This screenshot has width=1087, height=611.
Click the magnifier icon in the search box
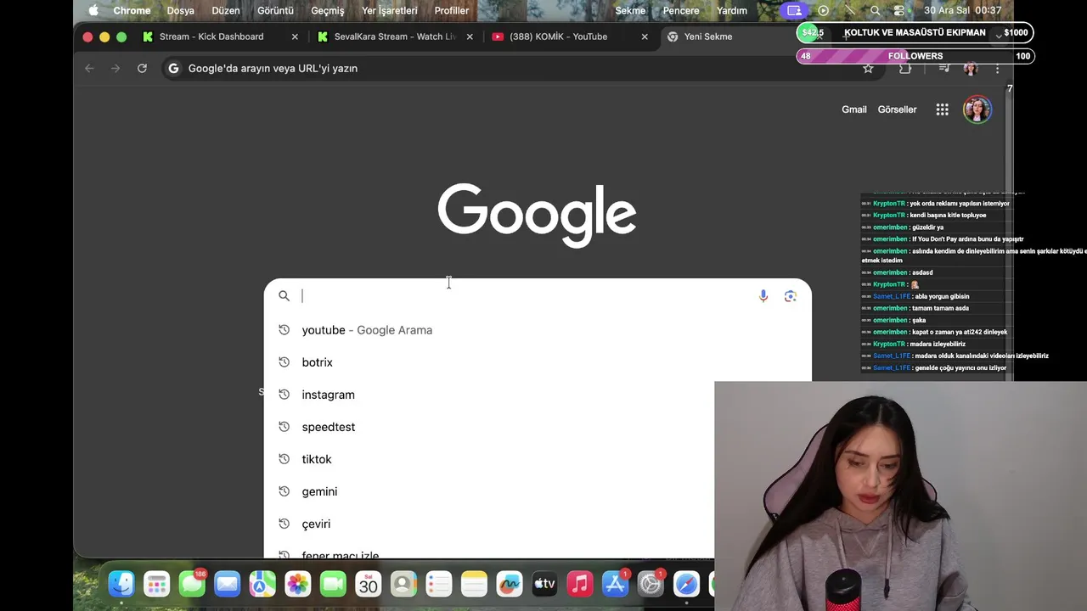coord(284,295)
